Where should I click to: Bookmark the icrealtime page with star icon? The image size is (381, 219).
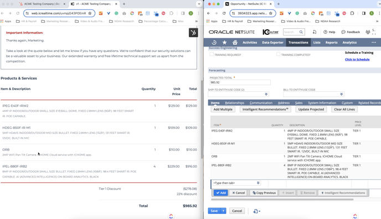pos(90,13)
